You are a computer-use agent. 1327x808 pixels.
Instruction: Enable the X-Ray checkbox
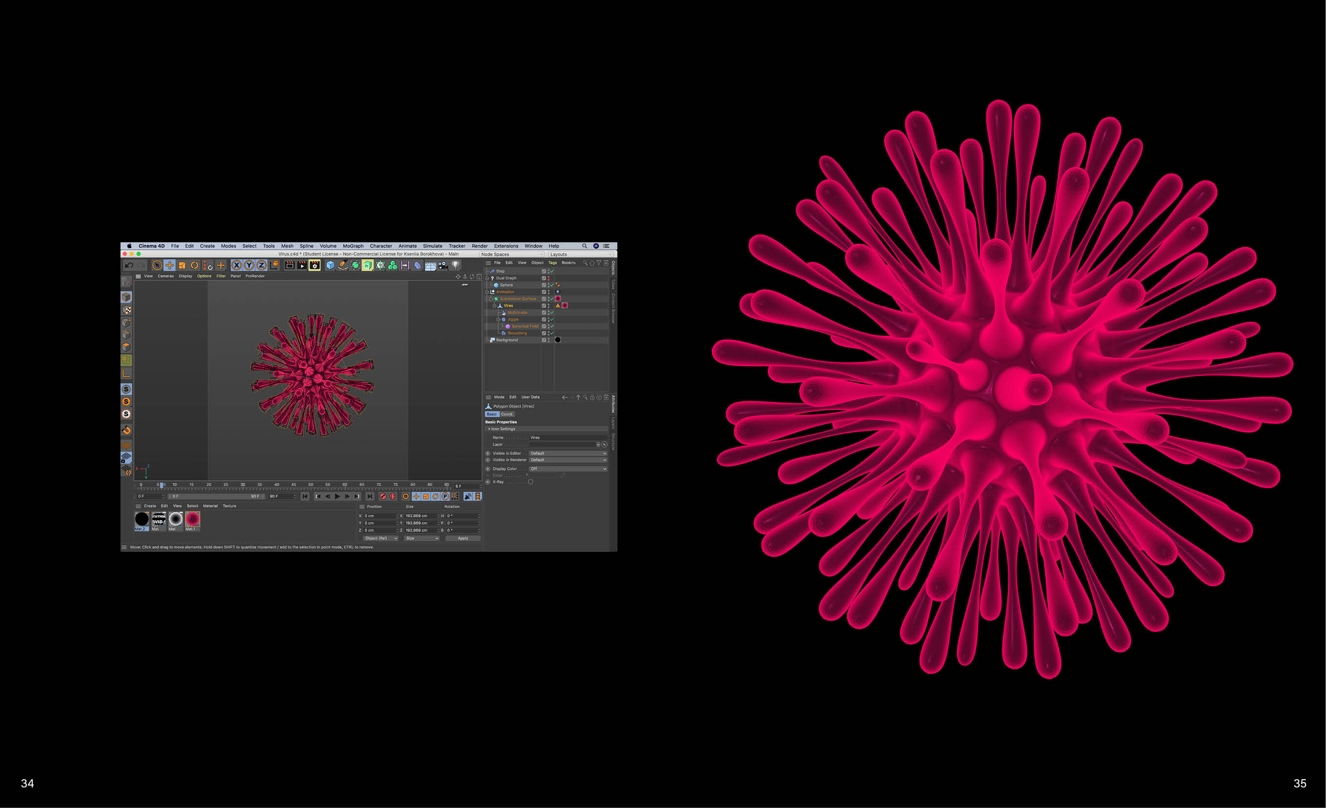(530, 482)
